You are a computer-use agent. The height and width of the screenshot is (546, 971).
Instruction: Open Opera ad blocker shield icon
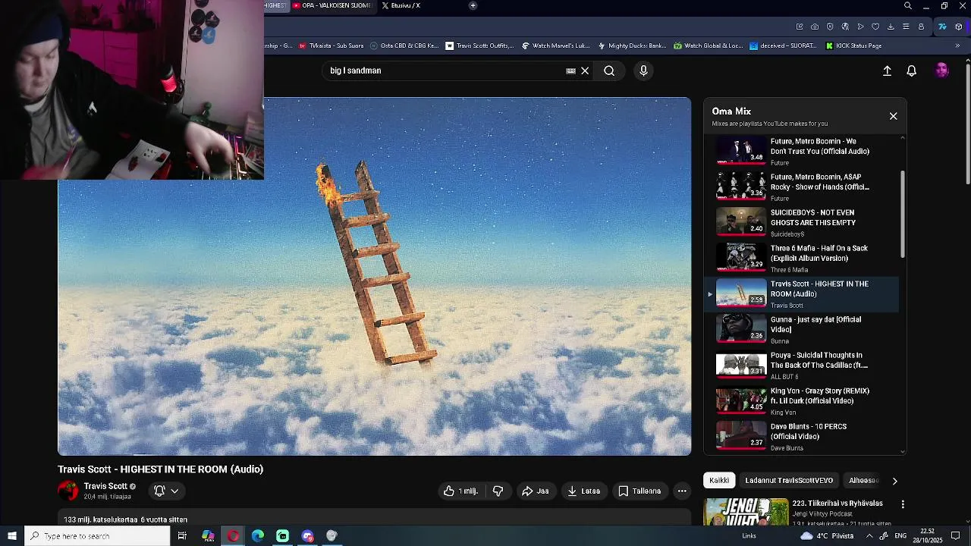pos(830,27)
